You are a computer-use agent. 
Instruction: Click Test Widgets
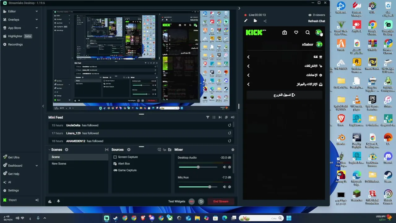click(x=177, y=201)
